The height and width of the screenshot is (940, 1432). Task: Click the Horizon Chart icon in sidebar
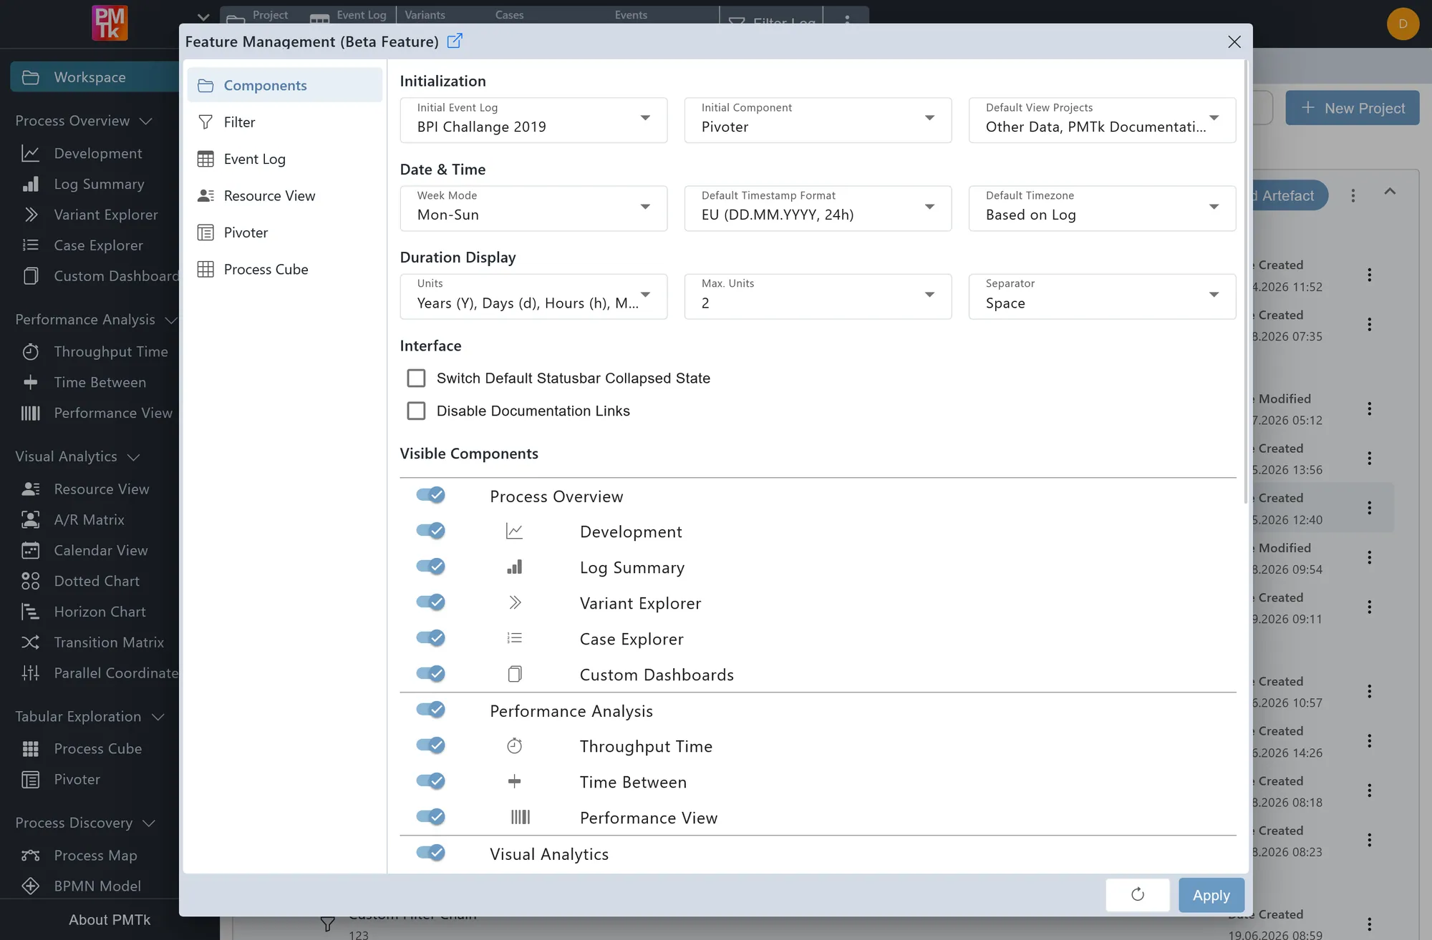pyautogui.click(x=30, y=612)
